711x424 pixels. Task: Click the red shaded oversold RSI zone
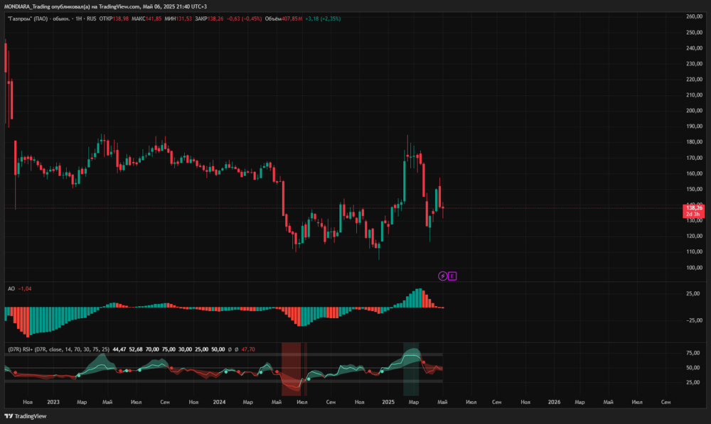(x=291, y=369)
